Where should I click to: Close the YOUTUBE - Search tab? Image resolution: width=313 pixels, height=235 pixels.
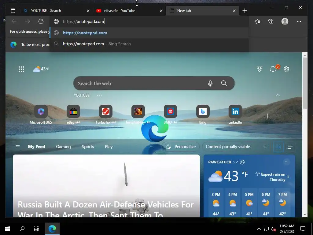88,11
